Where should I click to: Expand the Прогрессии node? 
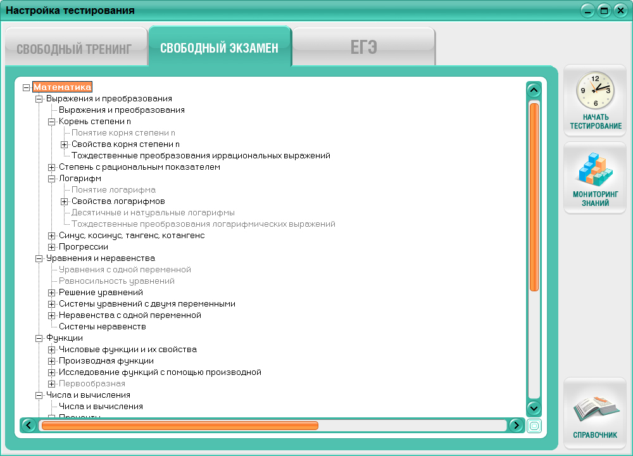52,247
